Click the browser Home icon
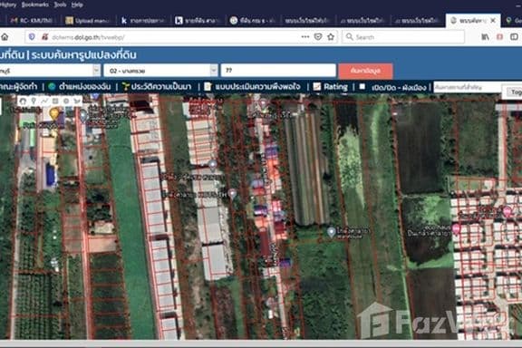 [x=5, y=37]
